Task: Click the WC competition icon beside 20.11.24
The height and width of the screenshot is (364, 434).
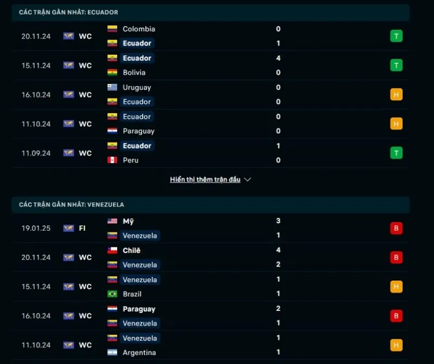Action: pos(68,36)
